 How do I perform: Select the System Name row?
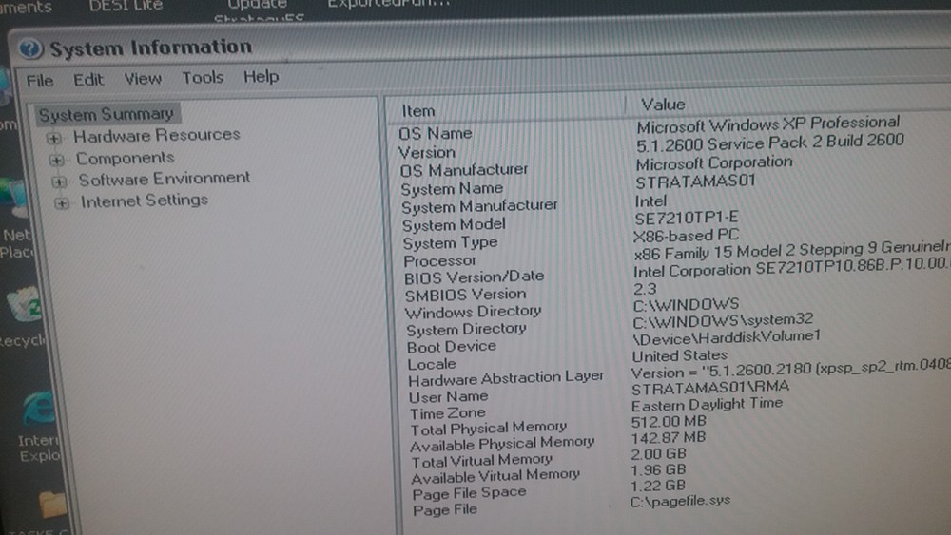451,188
